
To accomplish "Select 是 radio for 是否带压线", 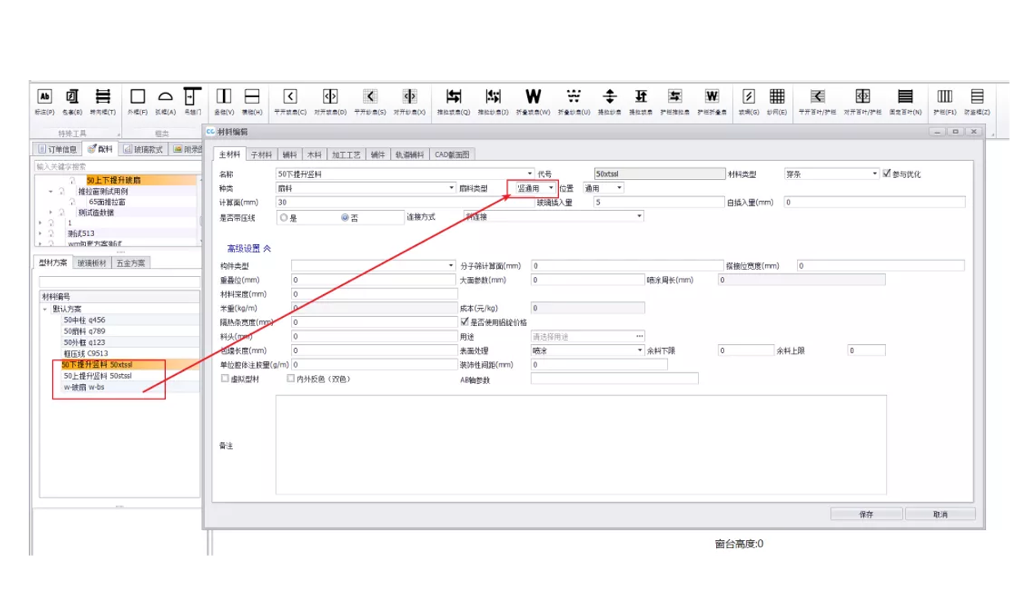I will click(x=284, y=218).
